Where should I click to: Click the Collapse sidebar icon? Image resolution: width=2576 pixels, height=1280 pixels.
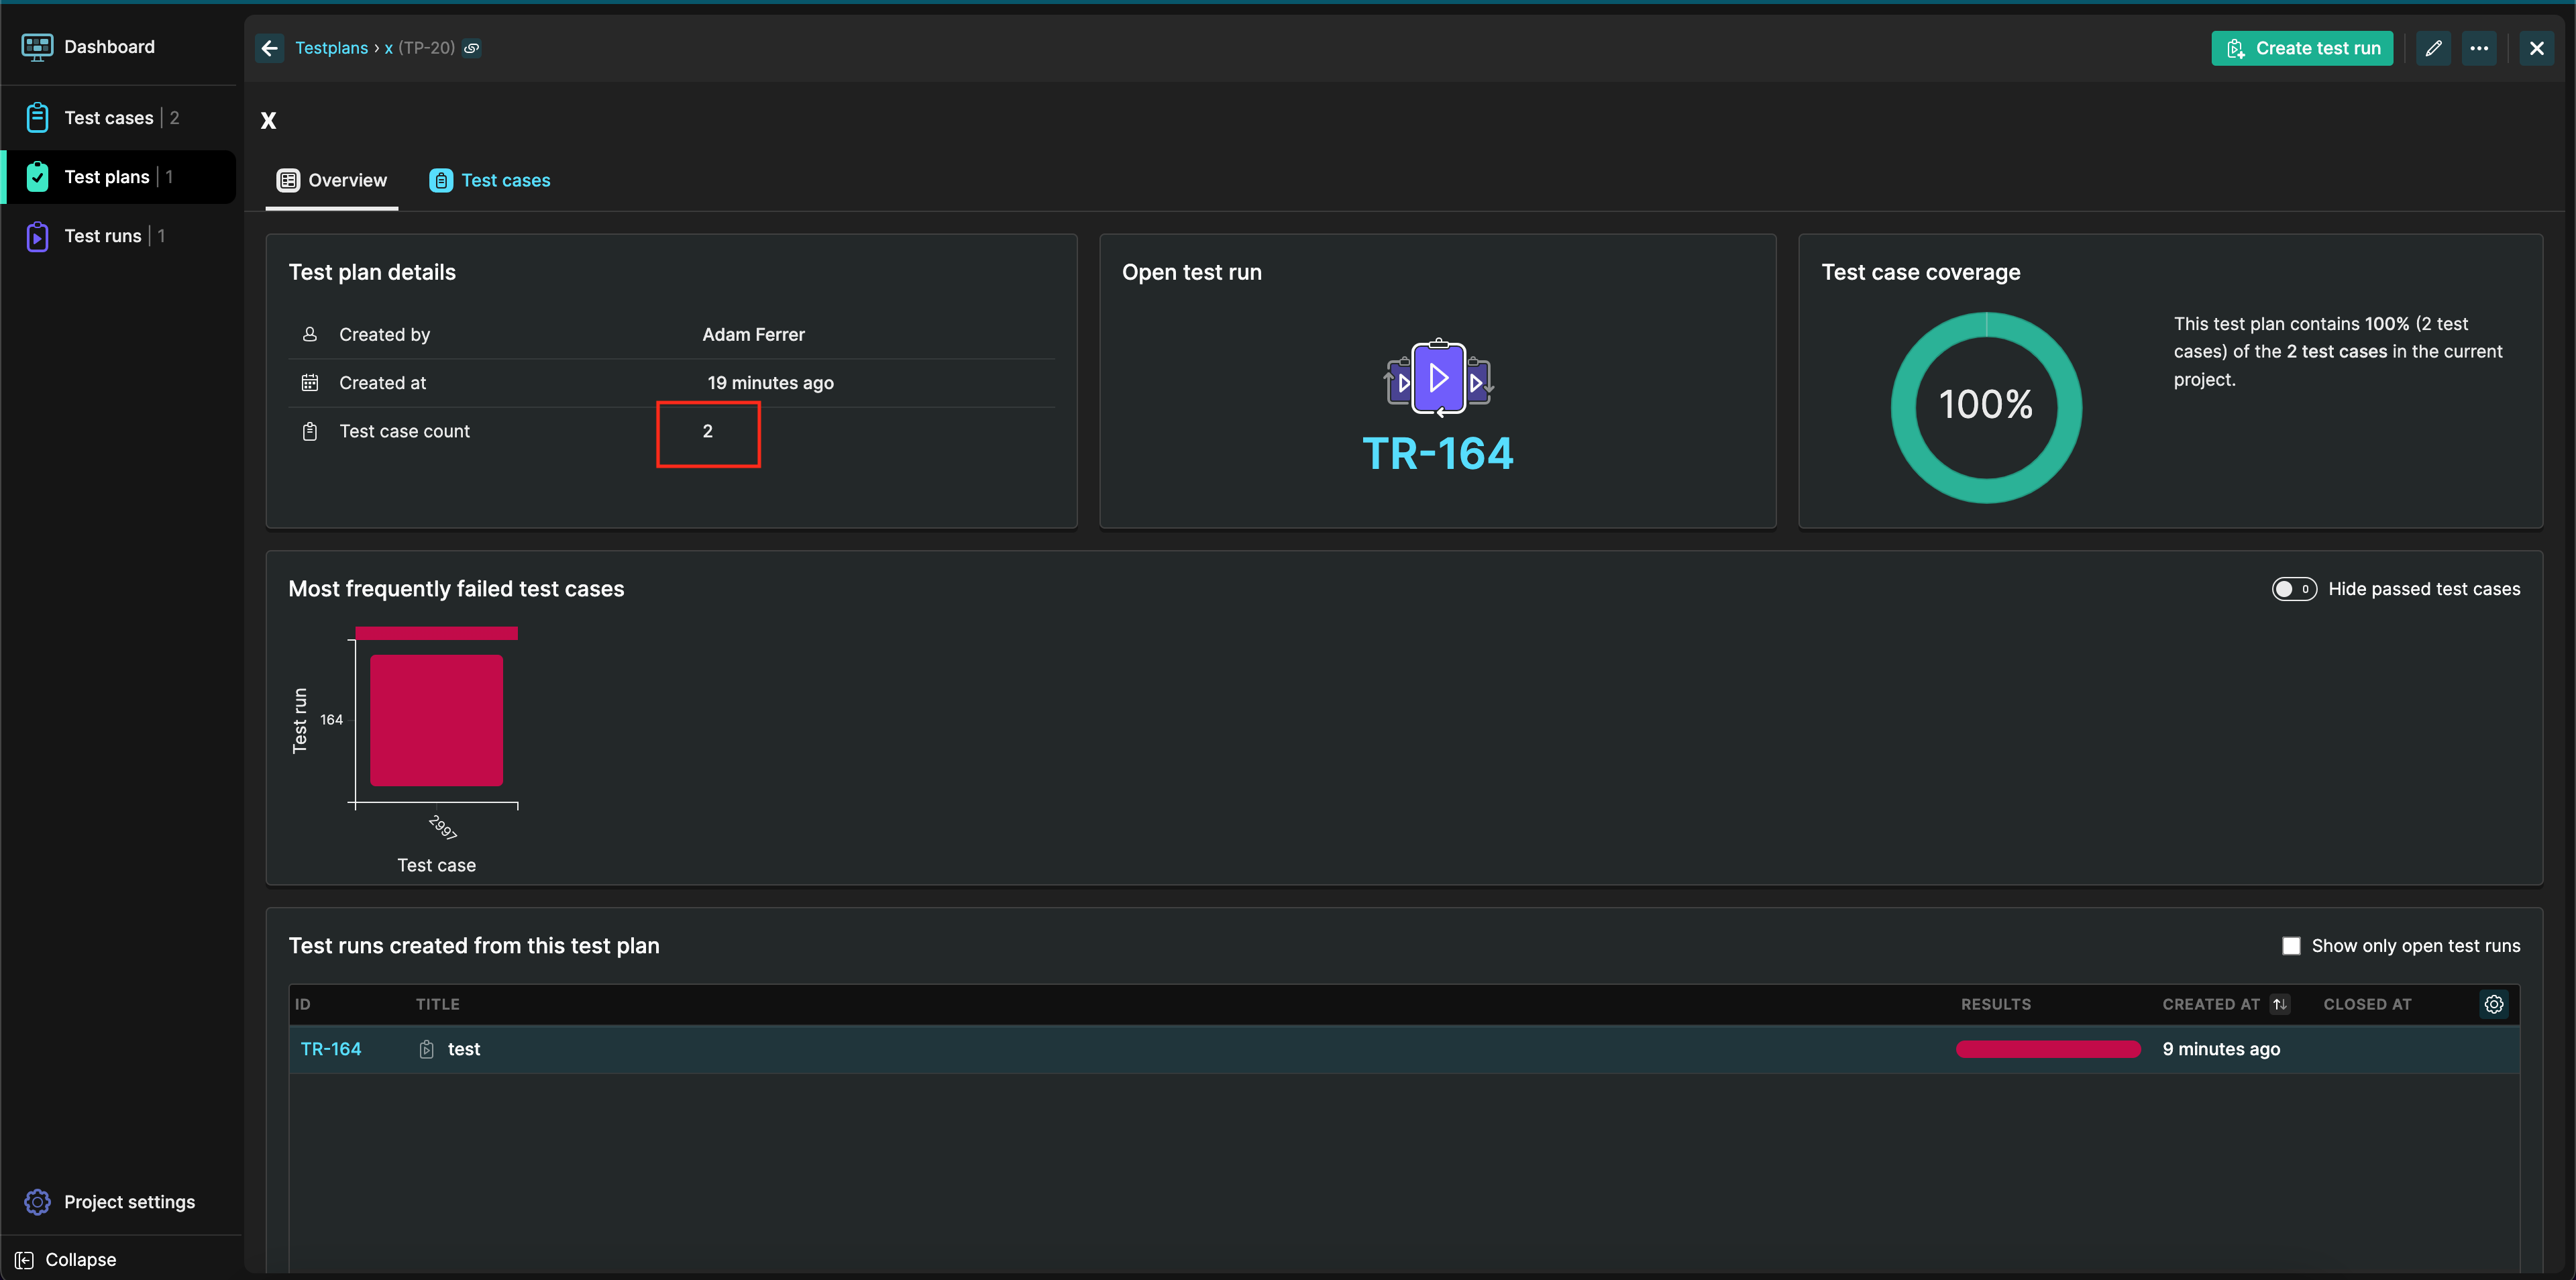(24, 1260)
